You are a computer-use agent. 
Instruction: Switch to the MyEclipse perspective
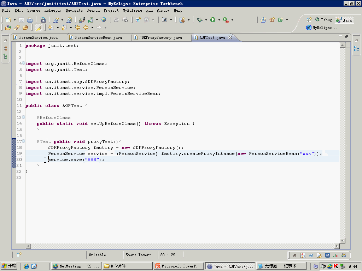[x=322, y=28]
